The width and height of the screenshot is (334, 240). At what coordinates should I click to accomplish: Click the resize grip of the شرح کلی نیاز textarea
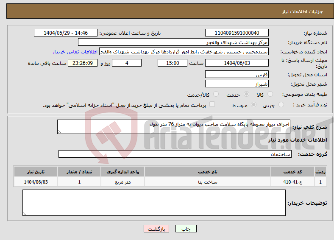pos(59,132)
